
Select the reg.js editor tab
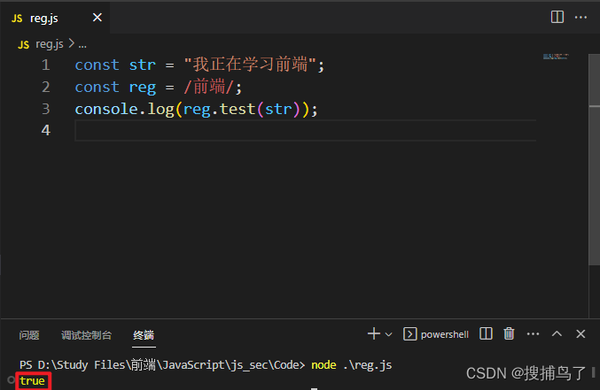tap(55, 18)
